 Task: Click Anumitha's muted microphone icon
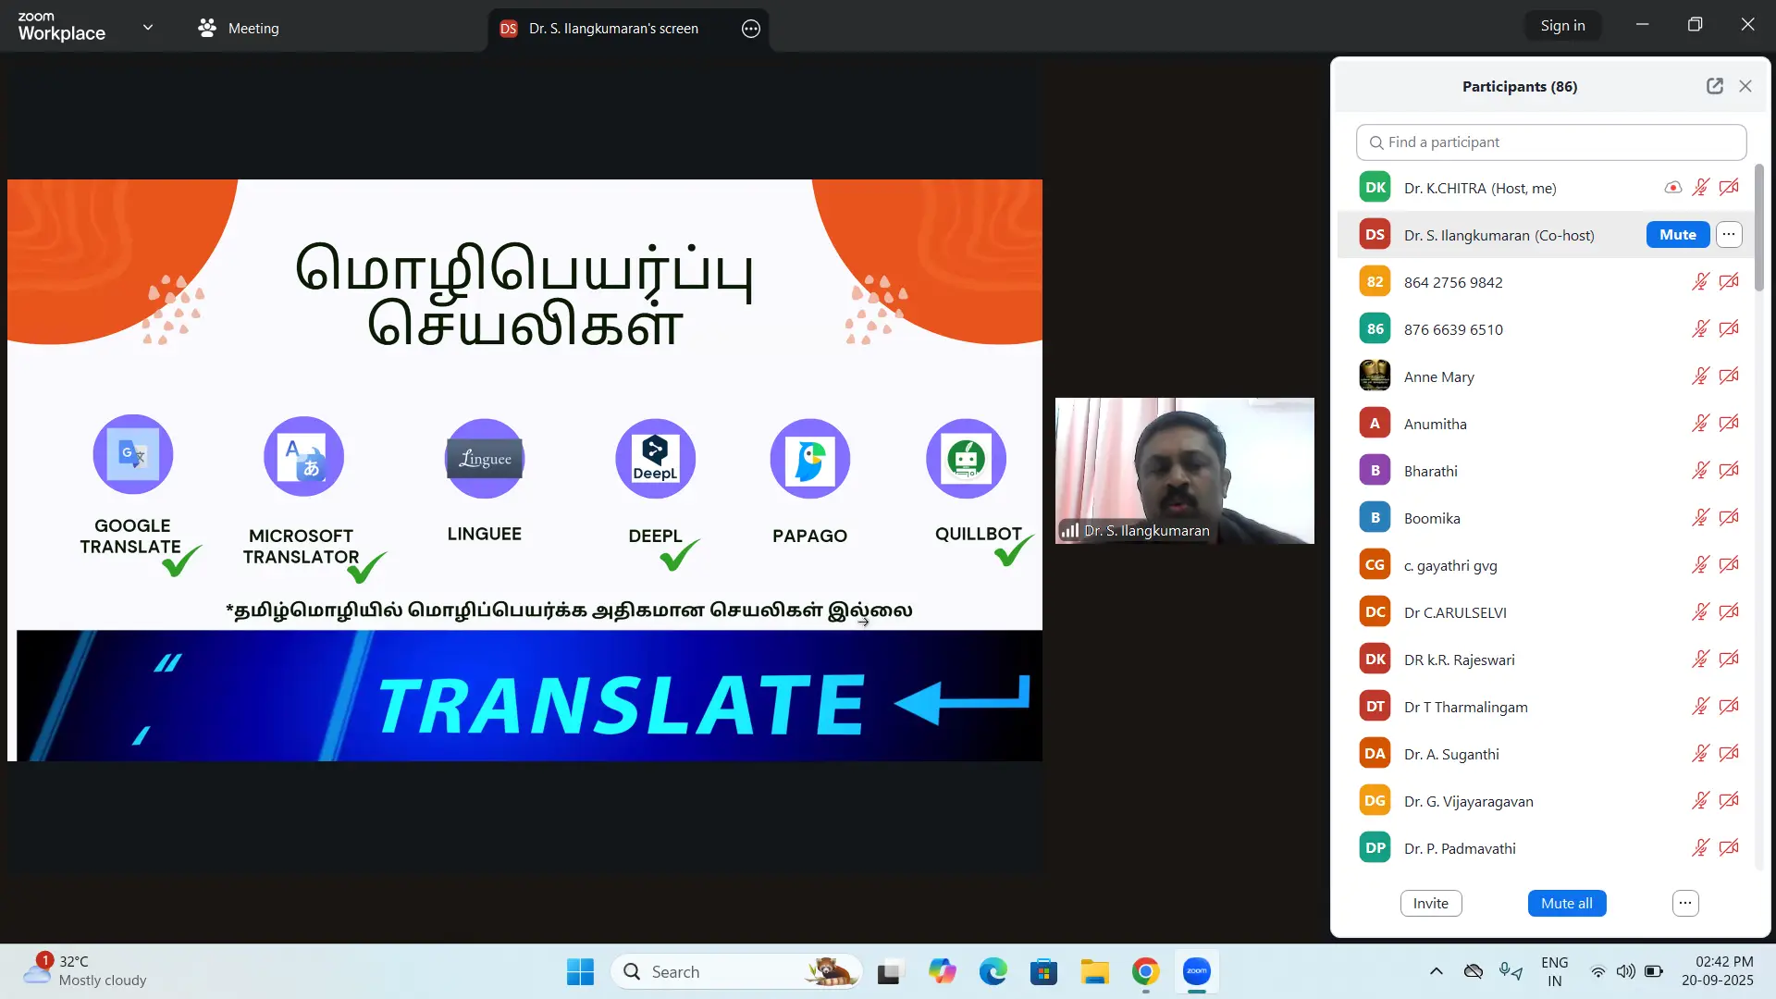(x=1700, y=424)
